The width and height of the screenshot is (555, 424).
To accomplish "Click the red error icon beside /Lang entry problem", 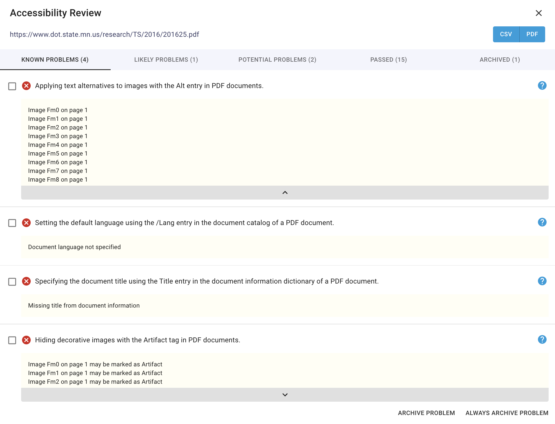I will pos(26,223).
